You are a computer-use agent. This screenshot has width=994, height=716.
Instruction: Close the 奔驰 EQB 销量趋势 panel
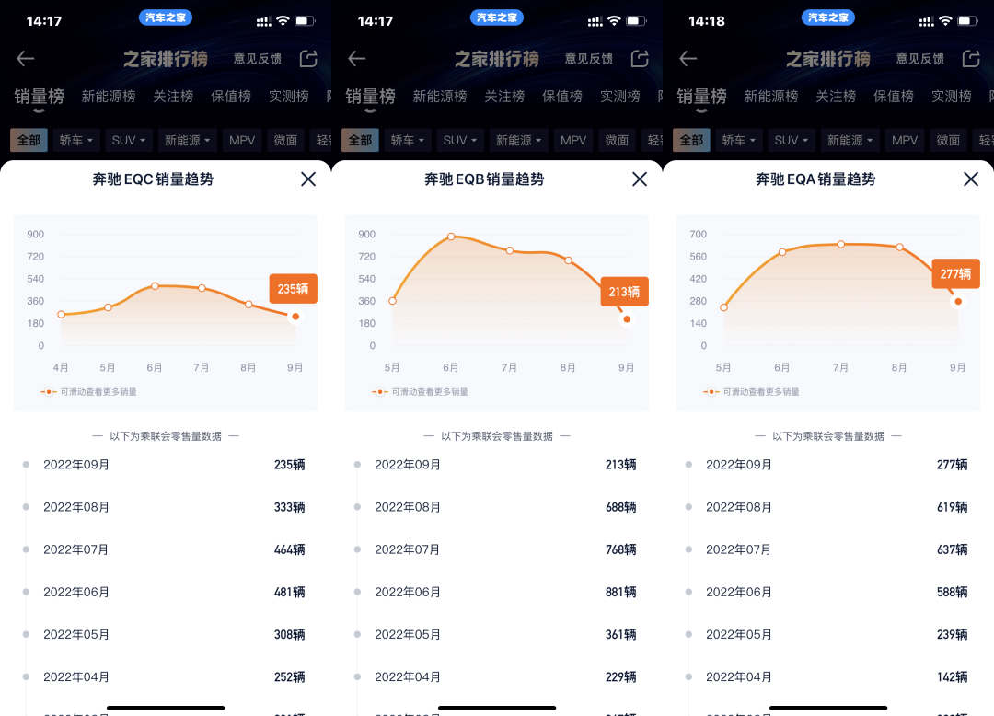point(640,179)
